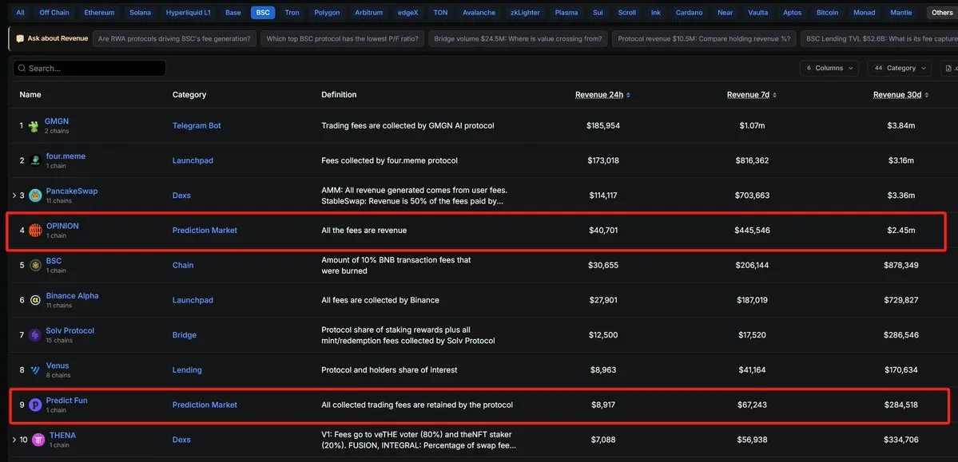Open the Predict Fun link
Viewport: 958px width, 462px height.
click(66, 401)
